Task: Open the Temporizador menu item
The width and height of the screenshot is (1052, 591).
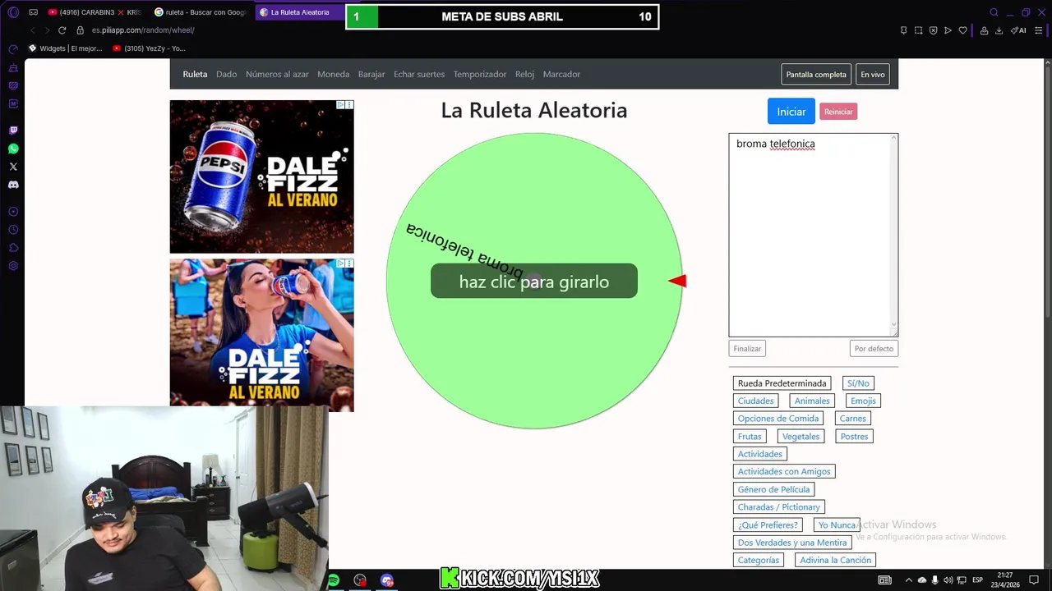Action: pyautogui.click(x=480, y=74)
